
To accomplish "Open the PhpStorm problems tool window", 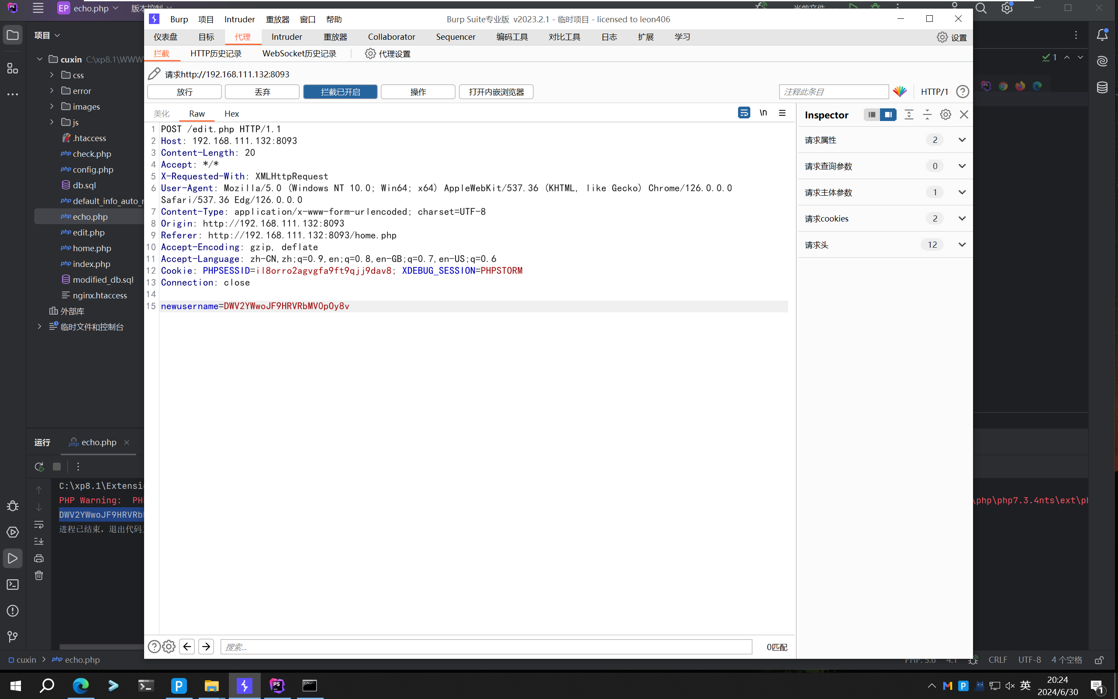I will tap(13, 611).
